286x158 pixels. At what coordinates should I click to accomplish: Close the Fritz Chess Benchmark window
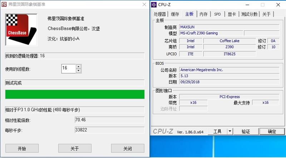click(x=144, y=4)
